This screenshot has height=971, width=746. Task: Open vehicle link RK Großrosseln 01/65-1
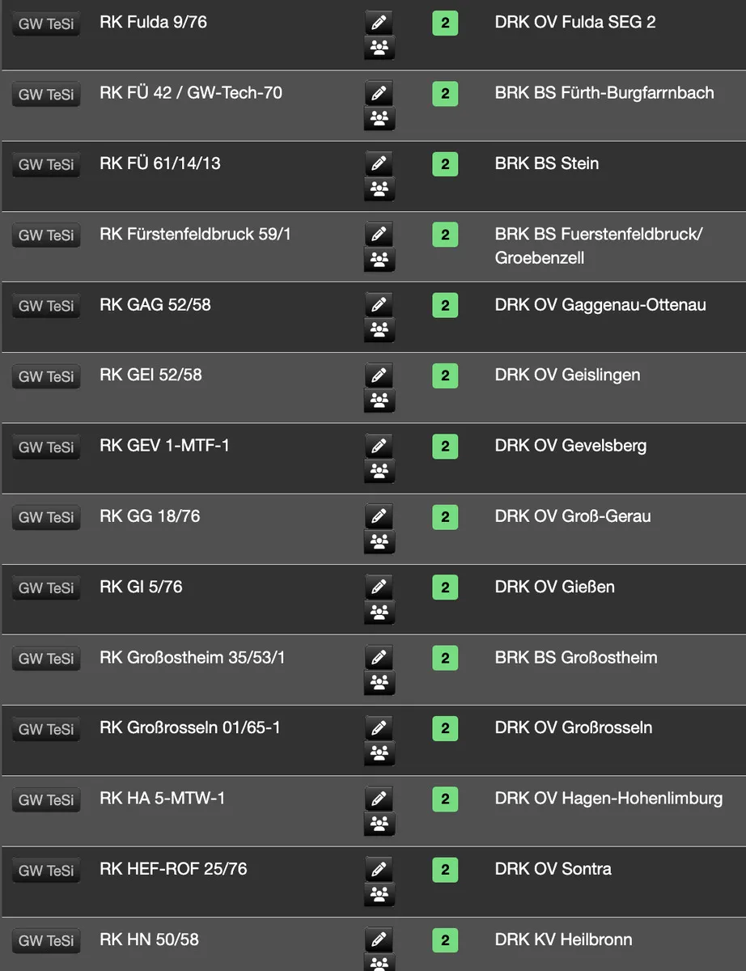pos(189,727)
